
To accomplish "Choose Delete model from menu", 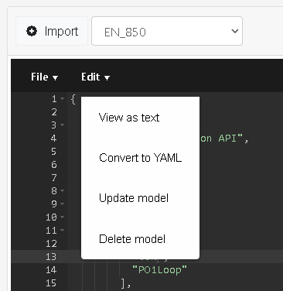I will click(x=140, y=238).
